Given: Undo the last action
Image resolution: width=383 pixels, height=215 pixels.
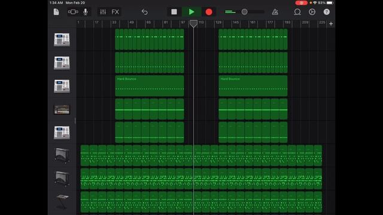Looking at the screenshot, I should pos(145,12).
